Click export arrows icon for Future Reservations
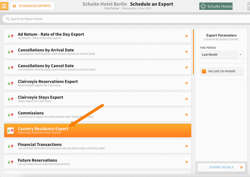Image resolution: width=250 pixels, height=177 pixels. [11, 162]
